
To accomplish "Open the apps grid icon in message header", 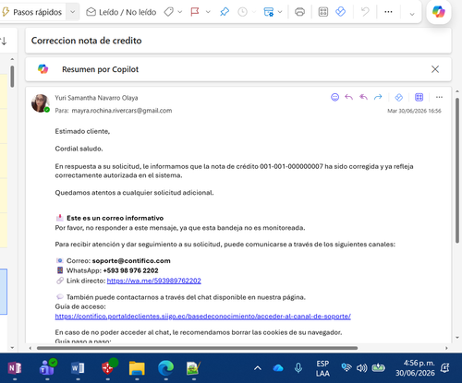I will pos(419,97).
